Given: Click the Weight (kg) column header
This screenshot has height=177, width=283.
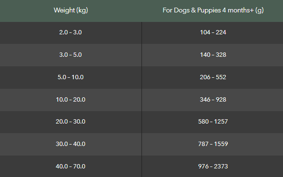Looking at the screenshot, I should tap(71, 10).
